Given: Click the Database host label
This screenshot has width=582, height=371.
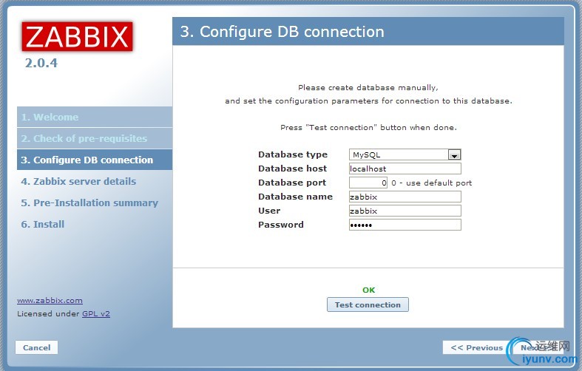Looking at the screenshot, I should (x=293, y=169).
